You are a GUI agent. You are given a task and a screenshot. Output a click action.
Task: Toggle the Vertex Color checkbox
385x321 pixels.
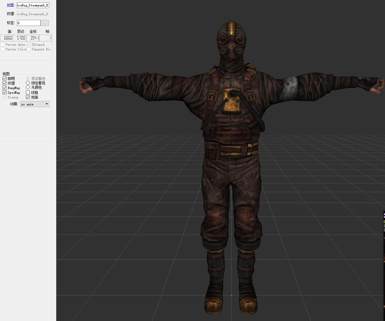3,49
